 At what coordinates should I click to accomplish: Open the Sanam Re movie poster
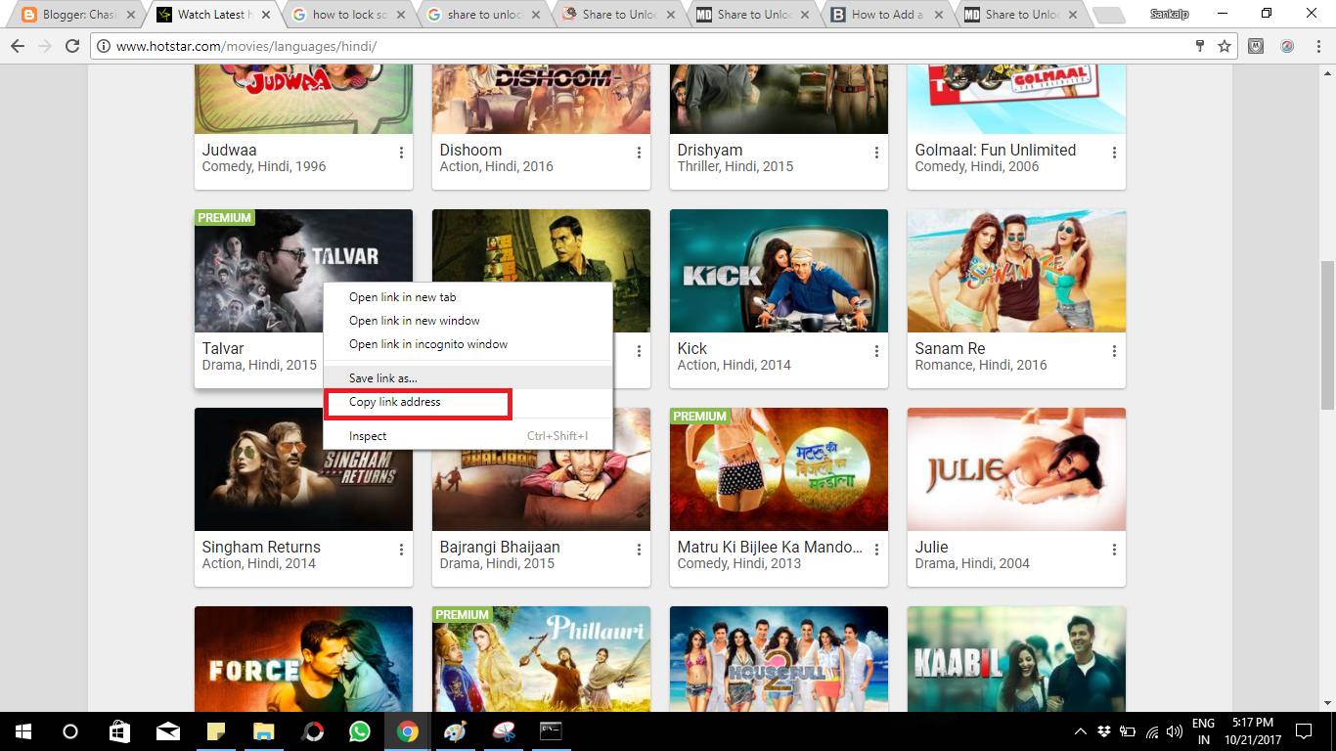[1016, 271]
